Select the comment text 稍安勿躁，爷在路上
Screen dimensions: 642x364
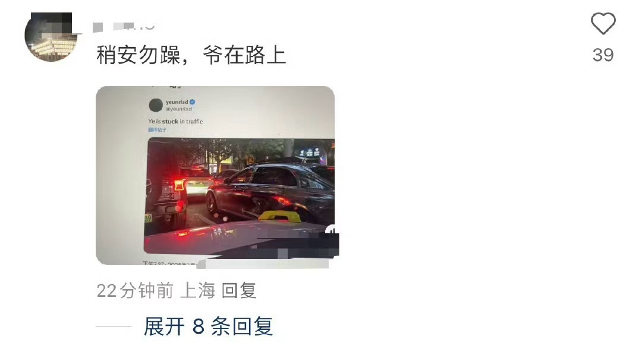pos(191,55)
